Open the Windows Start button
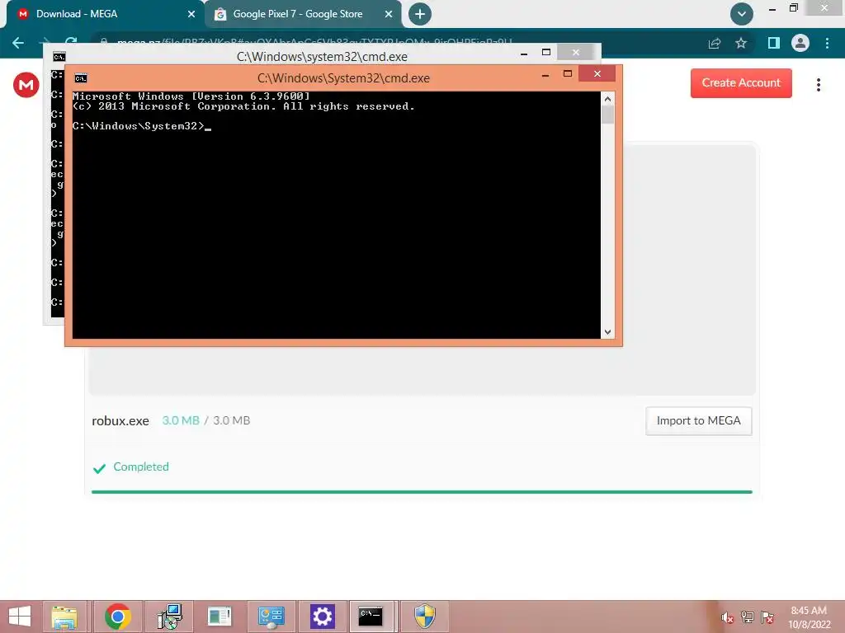845x633 pixels. 20,617
